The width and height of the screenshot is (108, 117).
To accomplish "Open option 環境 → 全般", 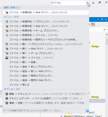I will (46, 103).
